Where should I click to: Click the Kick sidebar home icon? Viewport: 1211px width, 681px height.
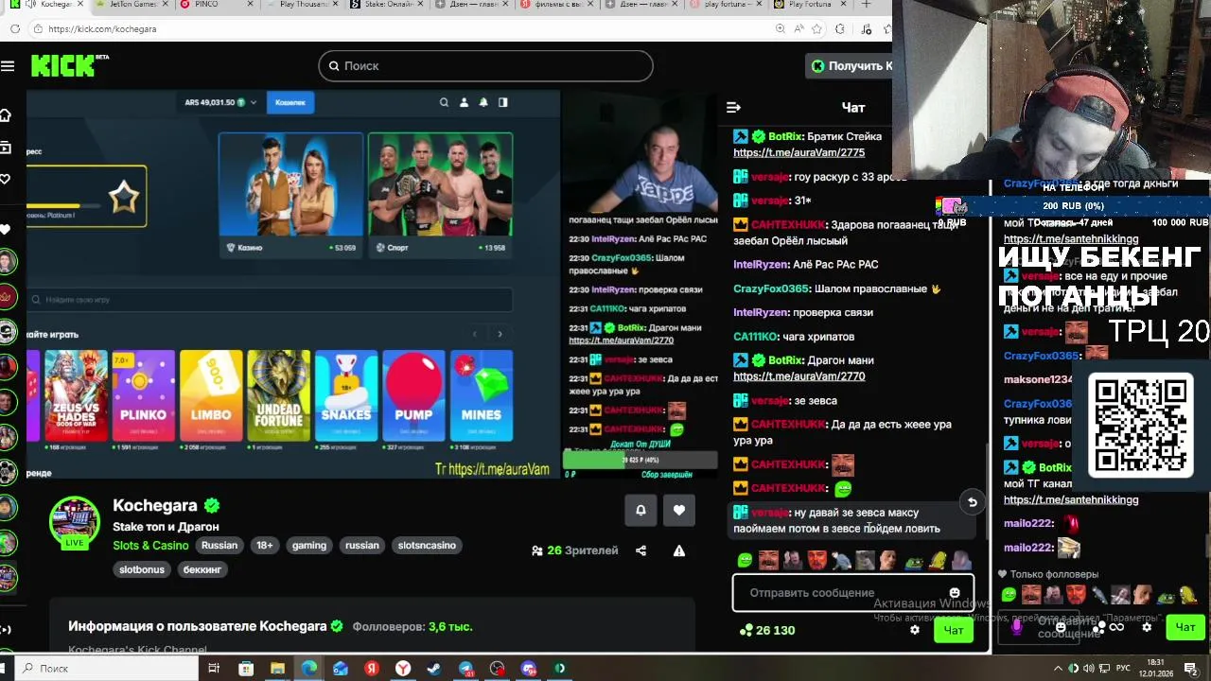(x=5, y=115)
